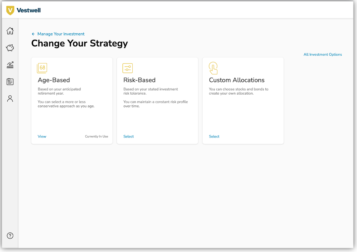Click the Age-Based calendar 68 icon
The width and height of the screenshot is (357, 252).
tap(42, 68)
